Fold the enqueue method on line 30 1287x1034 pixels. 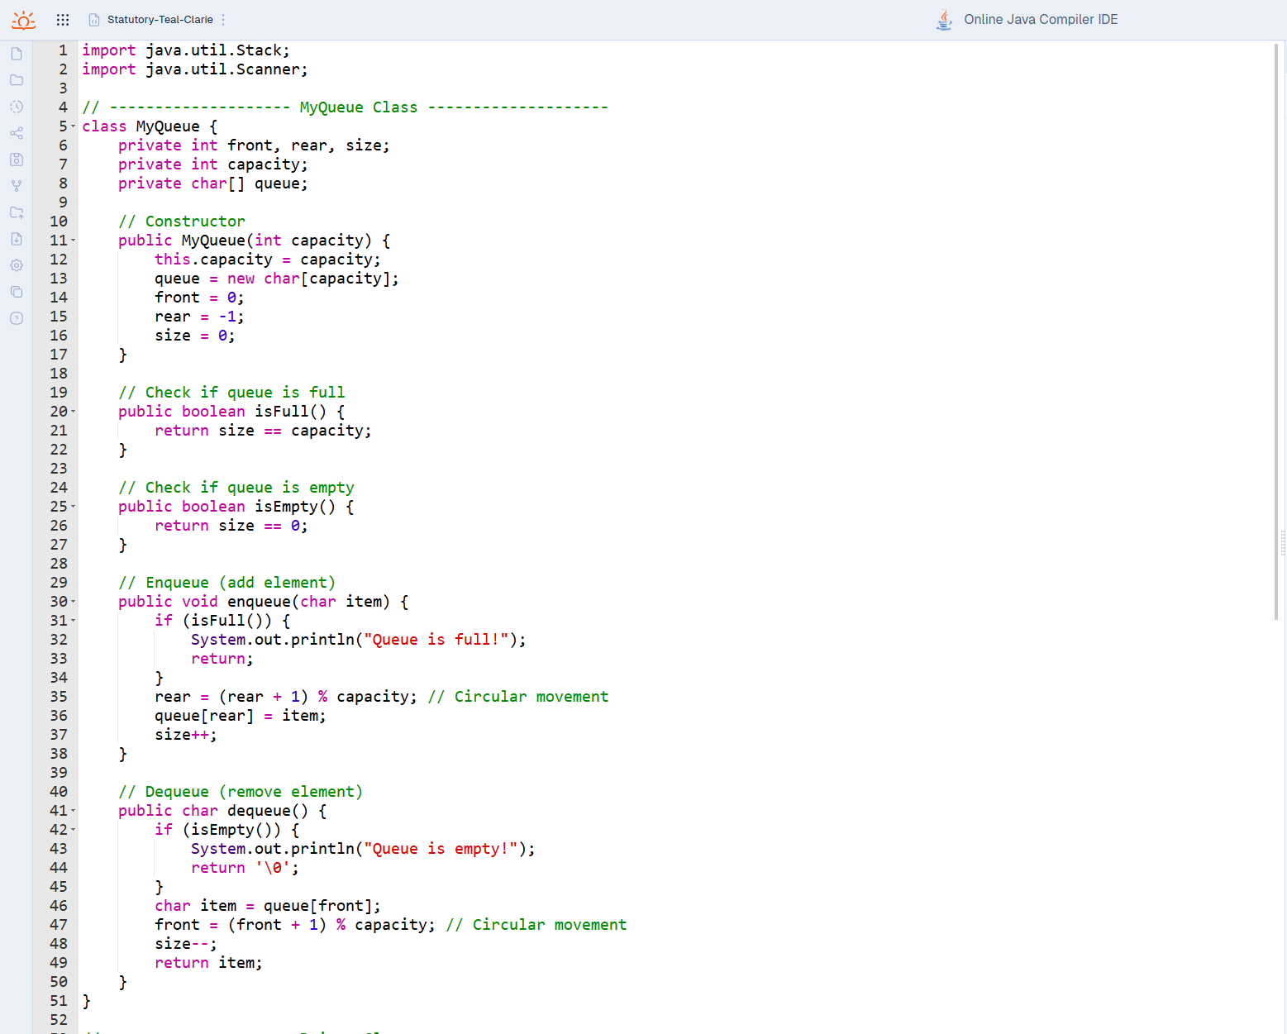coord(73,602)
